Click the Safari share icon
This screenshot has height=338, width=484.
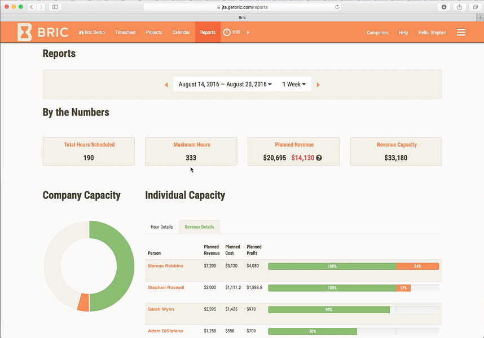pos(460,7)
